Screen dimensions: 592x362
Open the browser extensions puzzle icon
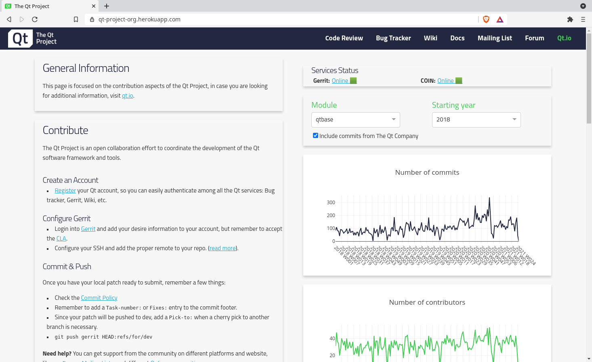570,19
